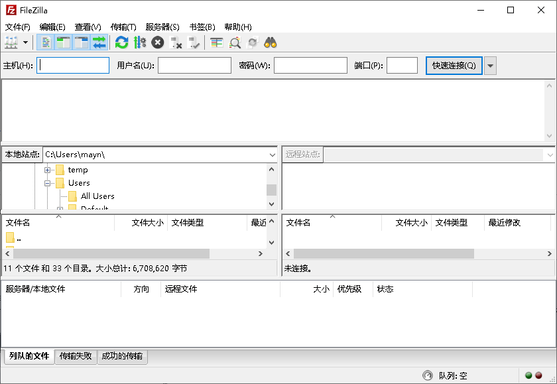This screenshot has height=384, width=557.
Task: Click queue column header 状态
Action: pyautogui.click(x=423, y=289)
